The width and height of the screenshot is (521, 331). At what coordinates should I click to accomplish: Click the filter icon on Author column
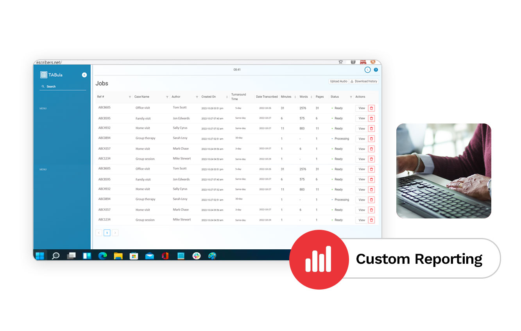pos(197,97)
